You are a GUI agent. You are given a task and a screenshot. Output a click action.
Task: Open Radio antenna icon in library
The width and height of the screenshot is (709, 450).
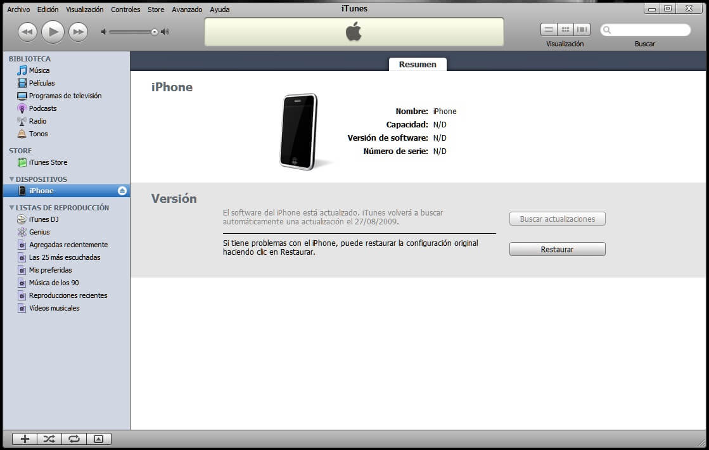pos(22,121)
